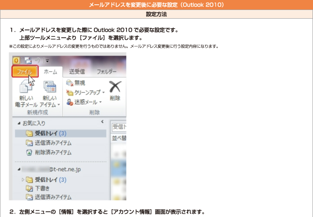Switch to the ホーム ribbon tab
313x217 pixels.
50,72
